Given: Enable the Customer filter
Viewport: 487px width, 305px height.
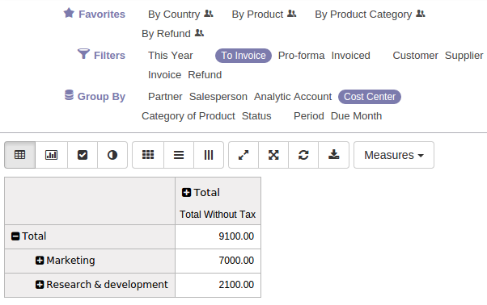Looking at the screenshot, I should [415, 56].
